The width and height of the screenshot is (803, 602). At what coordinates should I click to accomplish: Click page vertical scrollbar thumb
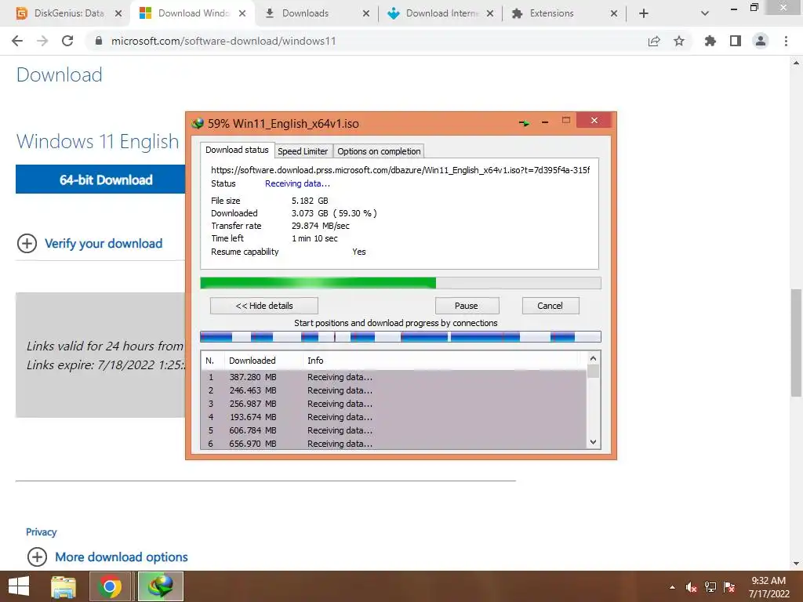coord(796,343)
